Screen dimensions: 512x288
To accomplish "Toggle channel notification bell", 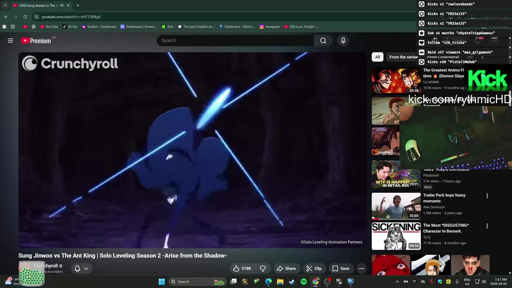I will pos(77,268).
